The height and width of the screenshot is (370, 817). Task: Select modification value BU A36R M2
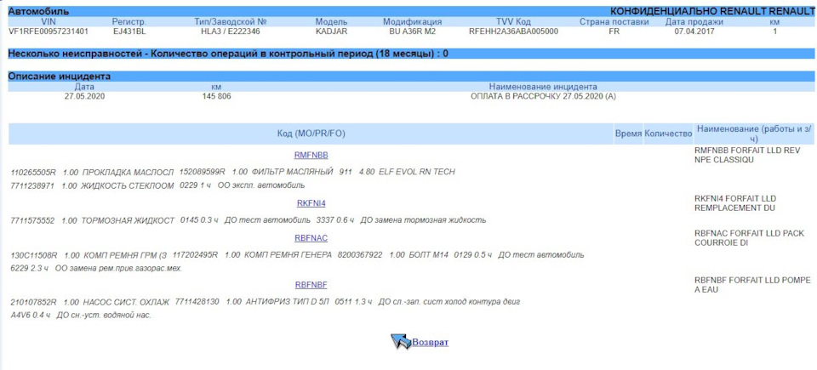412,31
